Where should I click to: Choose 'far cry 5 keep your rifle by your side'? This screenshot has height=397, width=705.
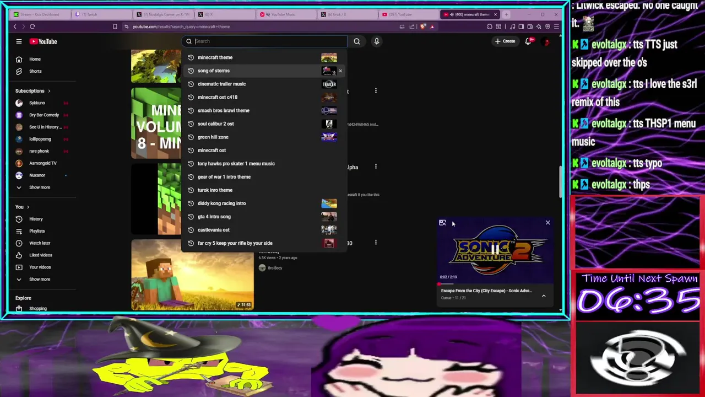264,243
